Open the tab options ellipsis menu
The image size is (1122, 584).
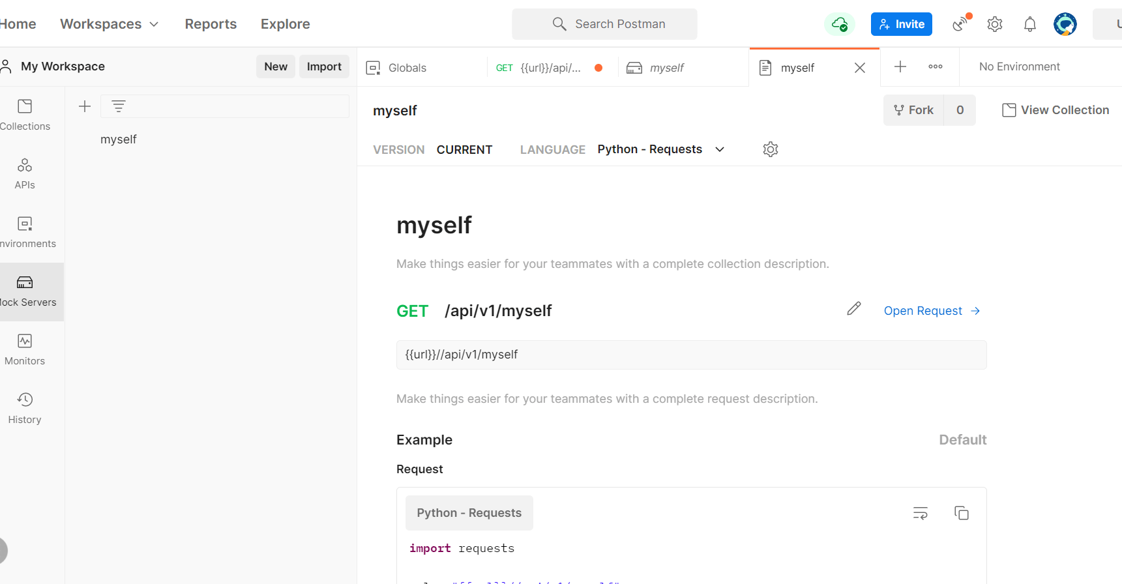[x=936, y=66]
